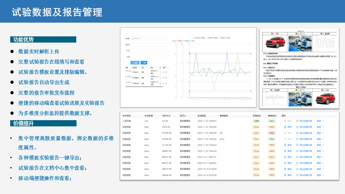This screenshot has width=345, height=194.
Task: Click the 审核 icon on the 217.34 KB row
Action: pyautogui.click(x=285, y=145)
